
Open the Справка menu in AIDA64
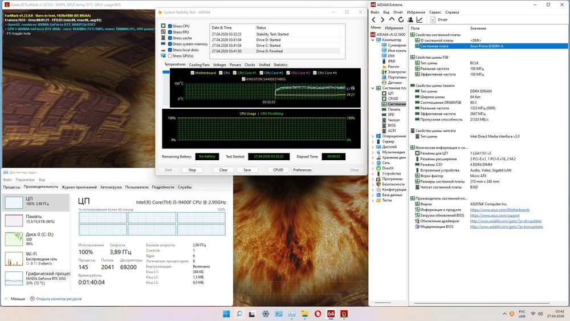pyautogui.click(x=452, y=12)
